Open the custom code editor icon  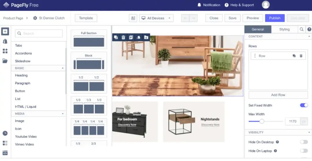[5, 153]
